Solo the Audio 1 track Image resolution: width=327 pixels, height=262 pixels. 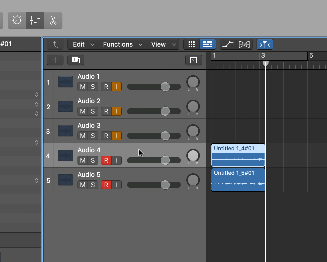click(93, 87)
